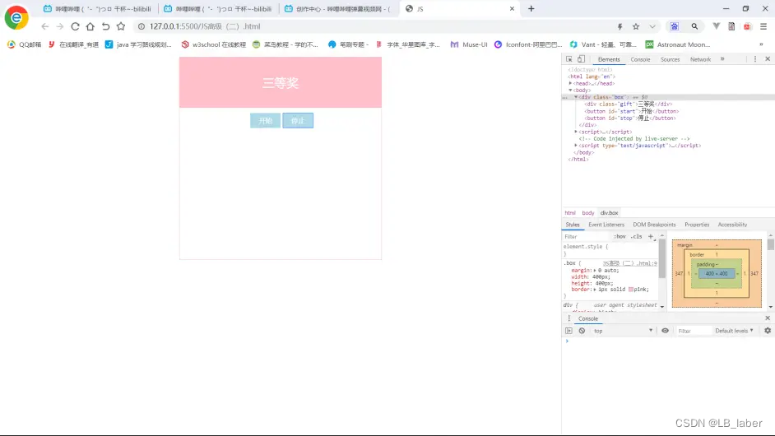The height and width of the screenshot is (436, 775).
Task: Open the console drawer three-dot menu
Action: (x=568, y=319)
